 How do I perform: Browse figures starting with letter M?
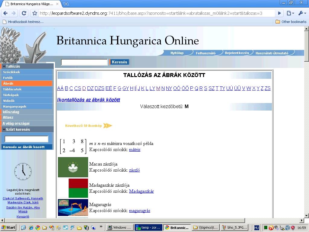(x=158, y=88)
